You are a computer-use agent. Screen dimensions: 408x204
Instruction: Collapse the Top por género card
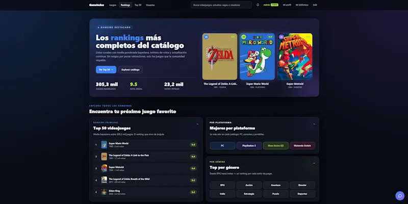click(x=314, y=163)
